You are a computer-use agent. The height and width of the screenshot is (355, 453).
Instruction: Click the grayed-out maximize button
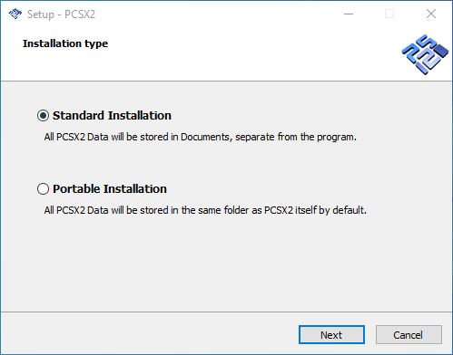click(389, 14)
